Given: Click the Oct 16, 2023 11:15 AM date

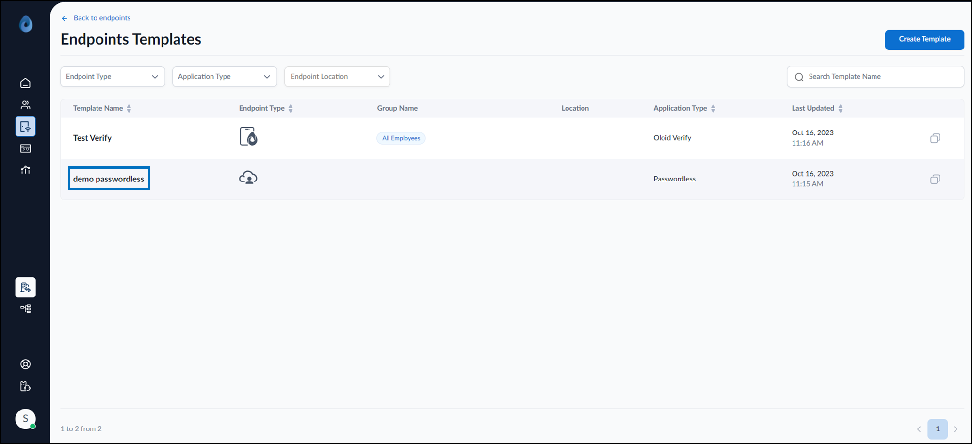Looking at the screenshot, I should [x=812, y=179].
